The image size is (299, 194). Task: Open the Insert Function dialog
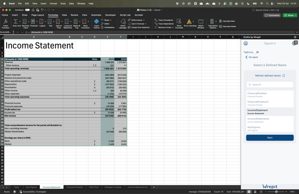click(x=6, y=24)
